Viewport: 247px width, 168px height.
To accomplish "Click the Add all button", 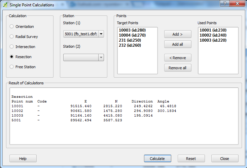I will click(178, 44).
